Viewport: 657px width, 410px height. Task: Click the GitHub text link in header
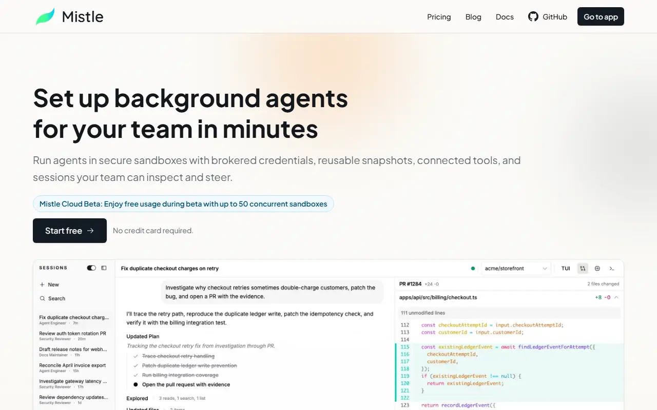[x=555, y=17]
